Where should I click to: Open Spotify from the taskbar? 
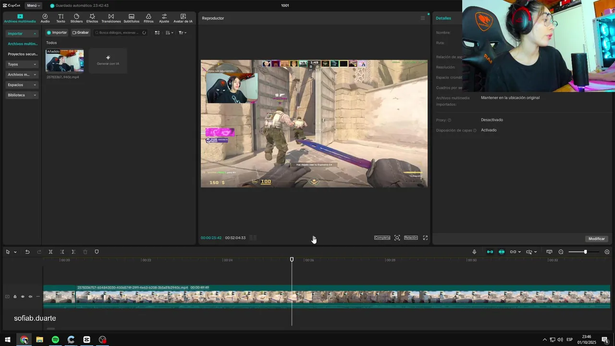pyautogui.click(x=55, y=340)
